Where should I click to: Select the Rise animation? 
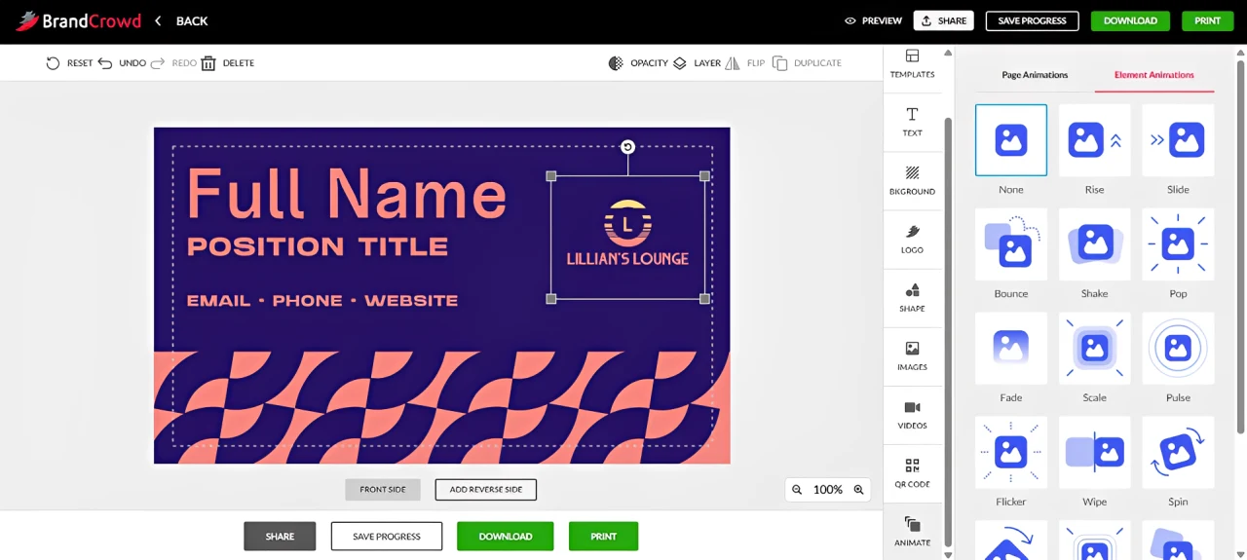pos(1095,140)
